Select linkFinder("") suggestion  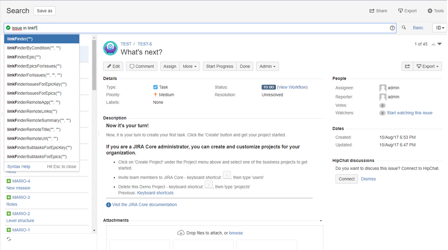pos(42,39)
